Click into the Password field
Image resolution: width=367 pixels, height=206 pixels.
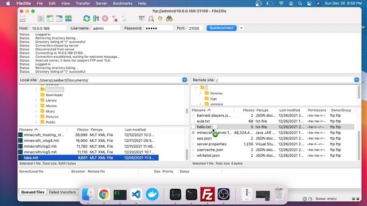(x=158, y=28)
